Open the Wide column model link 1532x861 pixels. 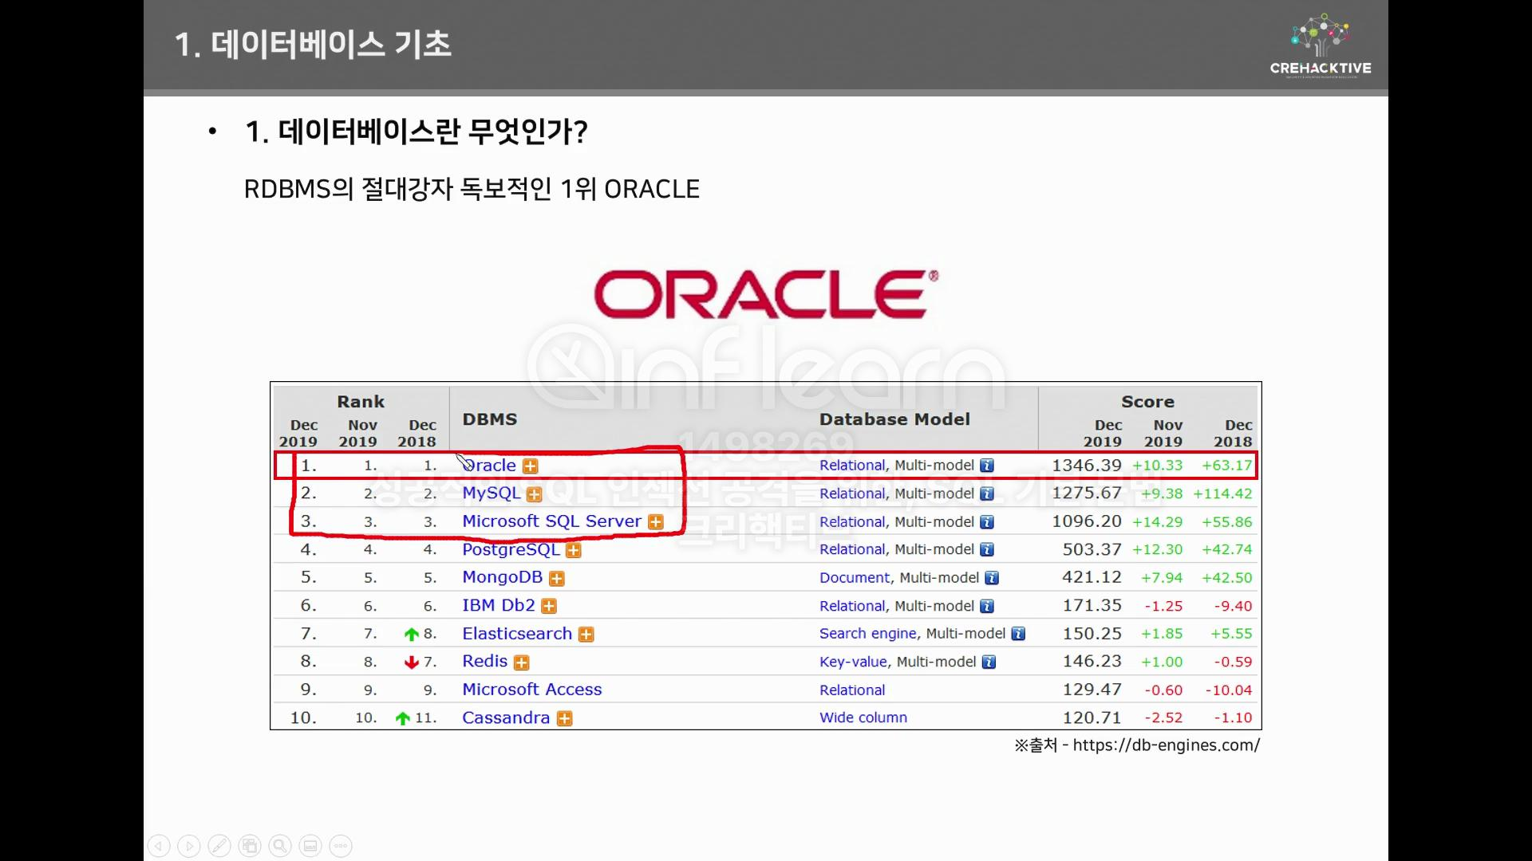click(863, 717)
